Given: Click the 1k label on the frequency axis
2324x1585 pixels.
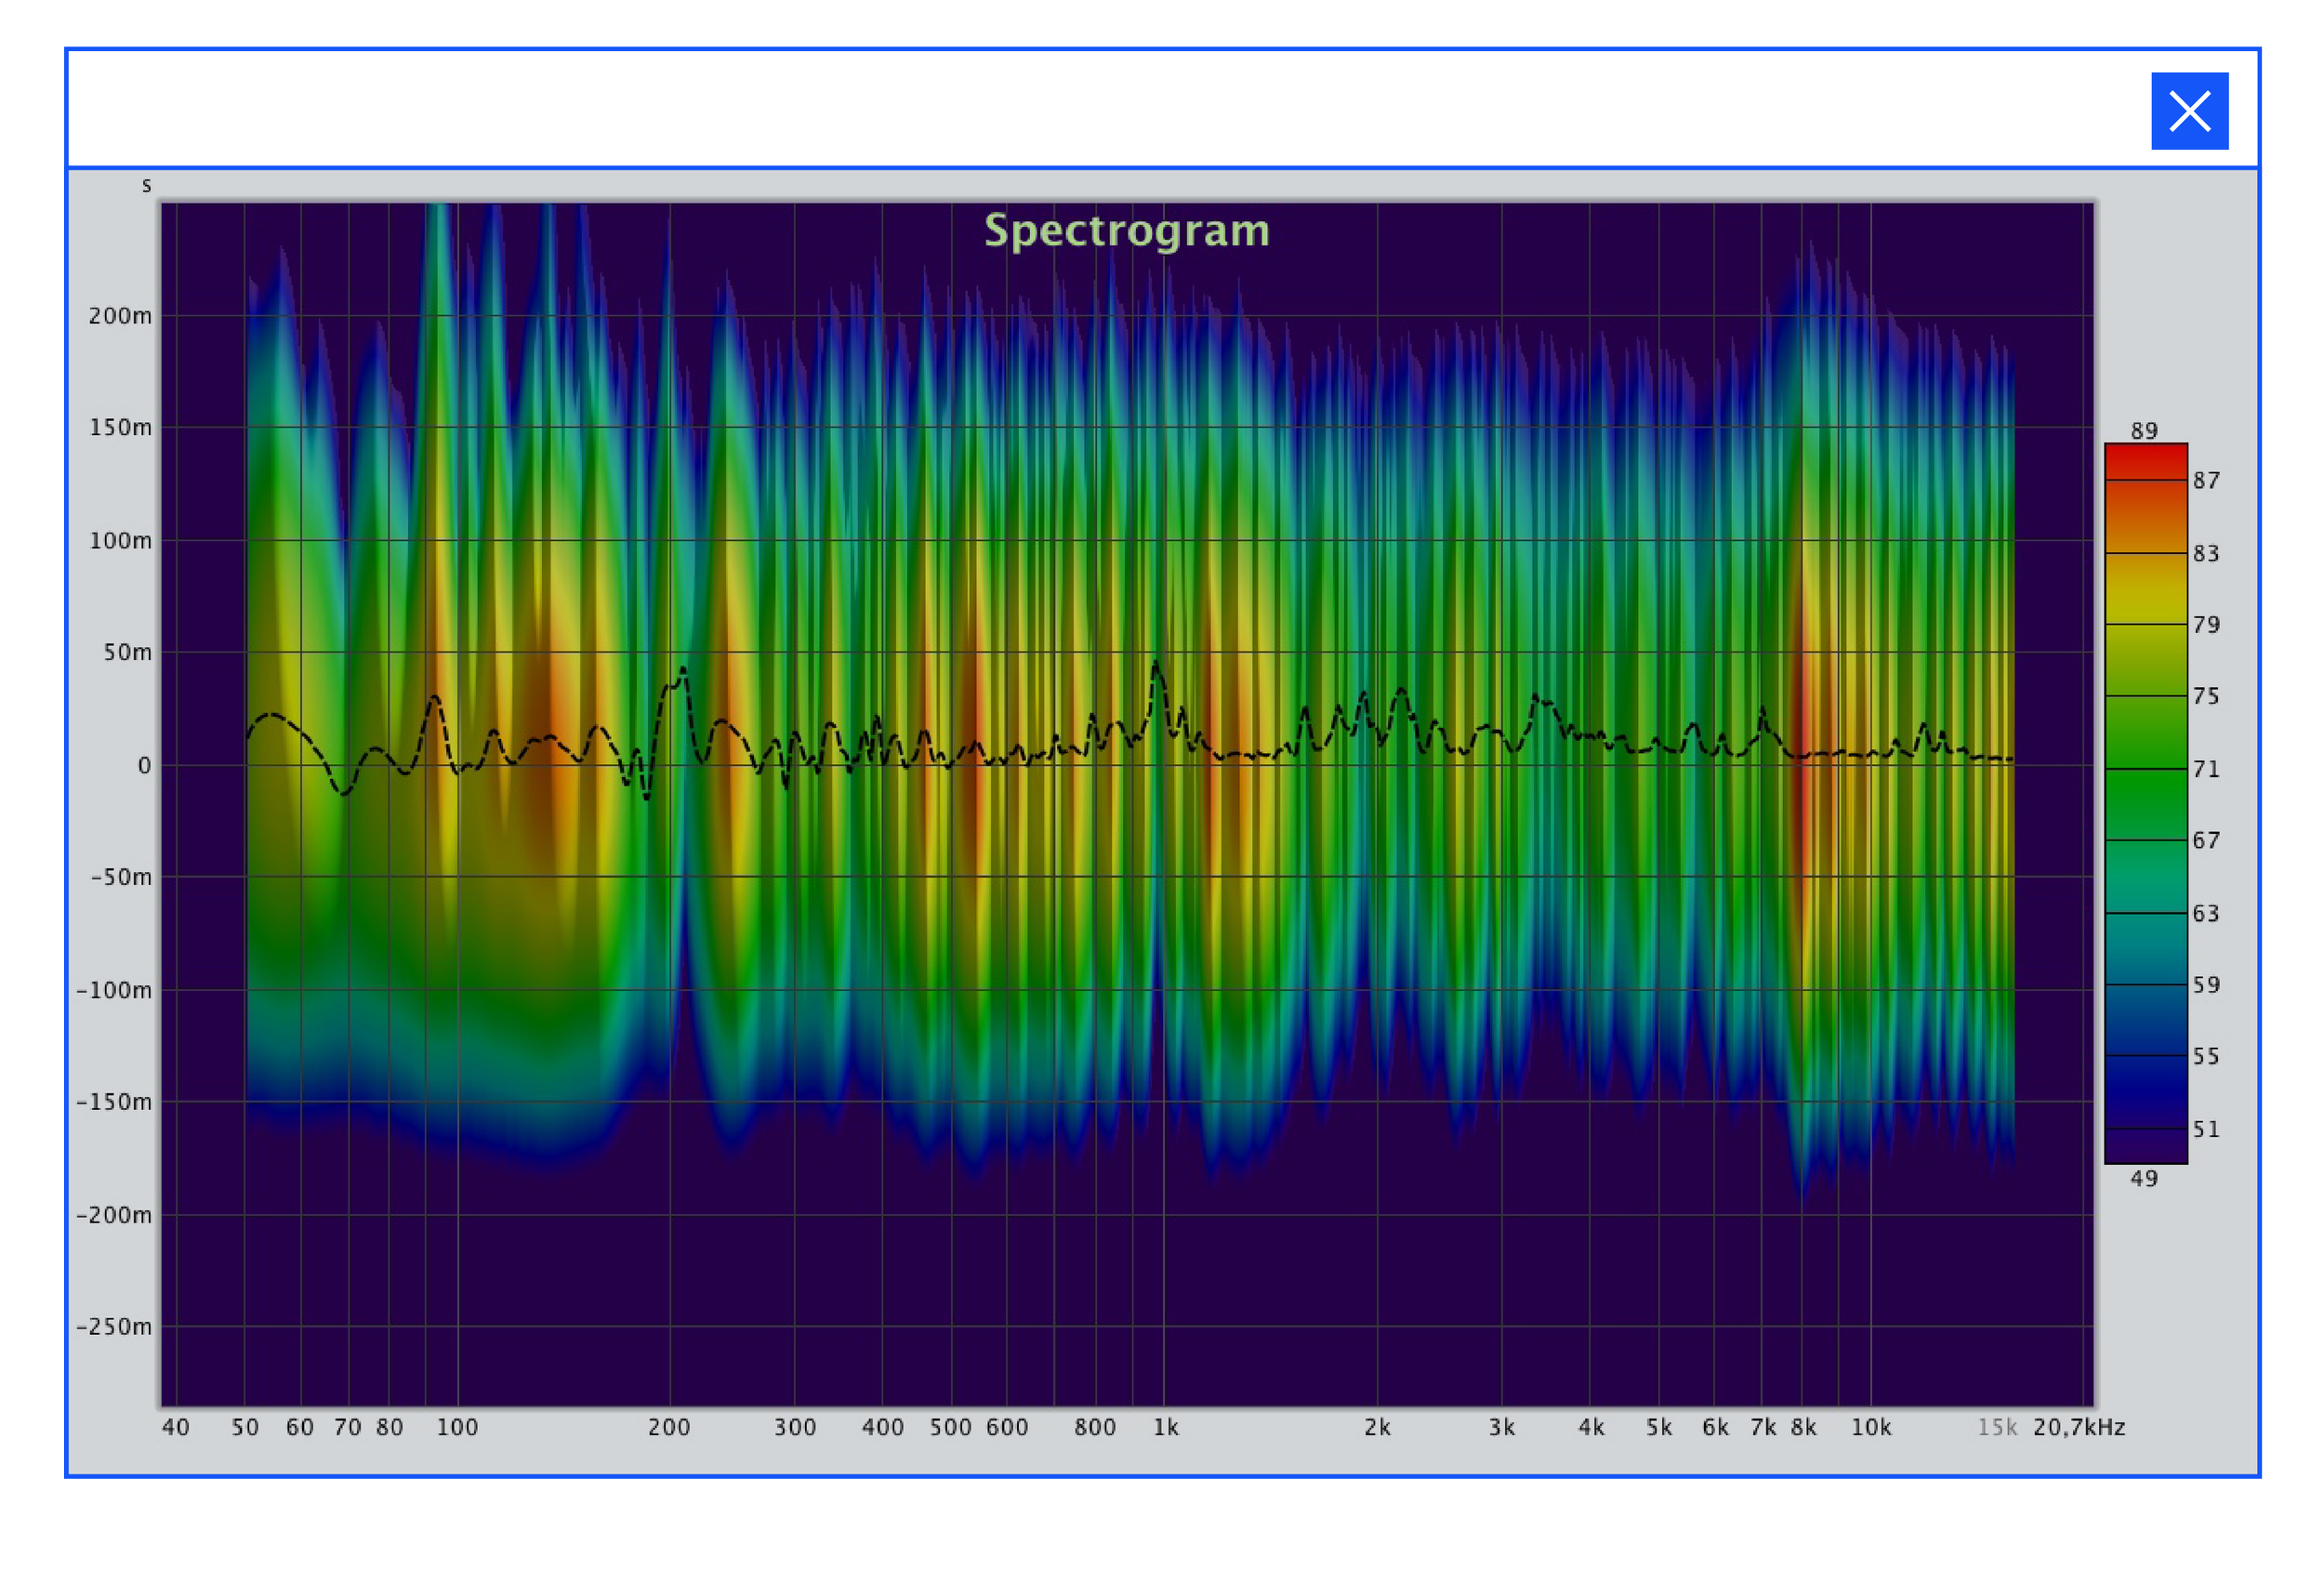Looking at the screenshot, I should tap(1165, 1428).
